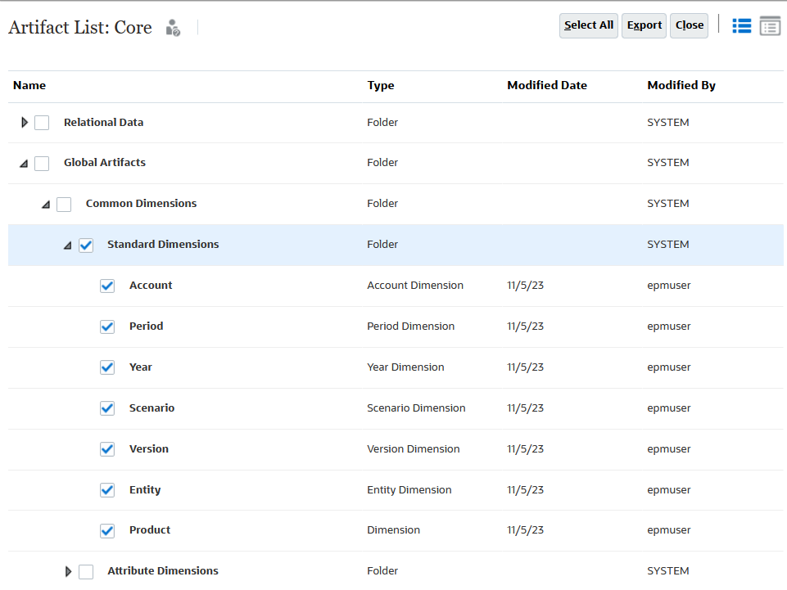Viewport: 787px width, 590px height.
Task: Switch to the list view icon
Action: [x=742, y=25]
